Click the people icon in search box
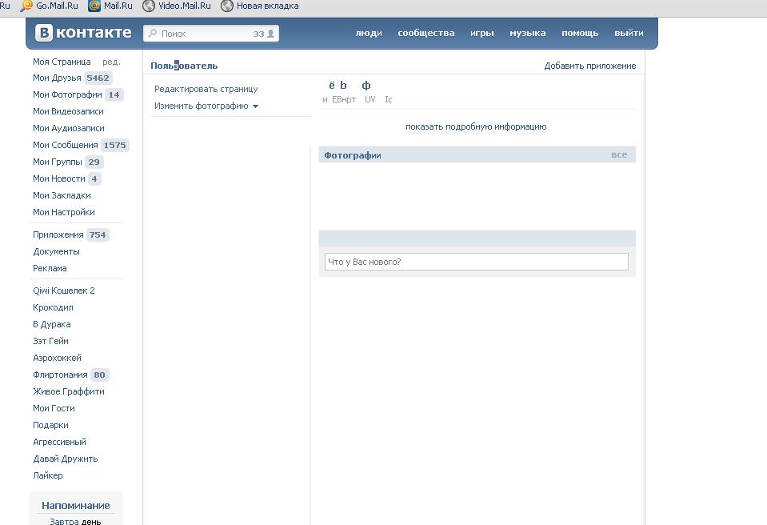This screenshot has height=525, width=767. click(270, 34)
